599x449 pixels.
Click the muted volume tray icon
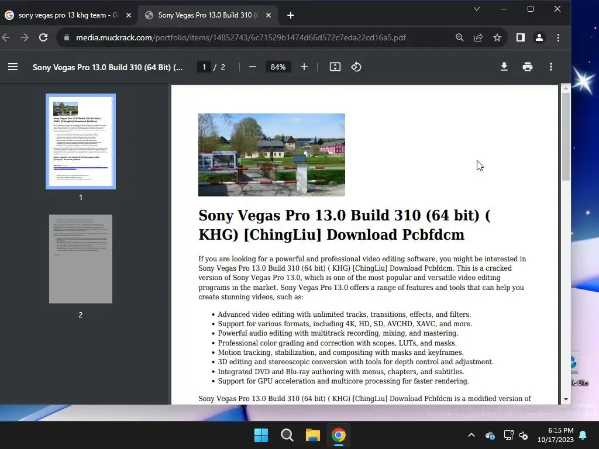pos(524,435)
